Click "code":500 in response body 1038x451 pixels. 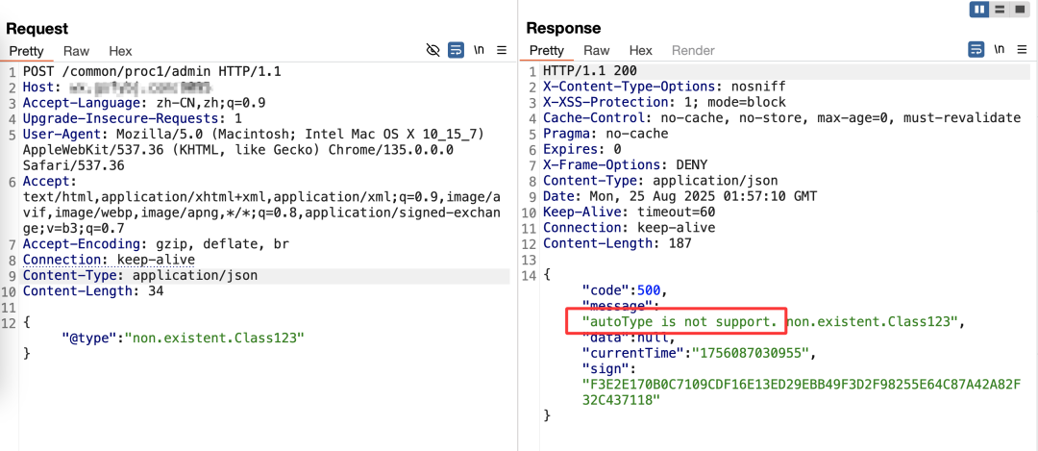point(623,290)
